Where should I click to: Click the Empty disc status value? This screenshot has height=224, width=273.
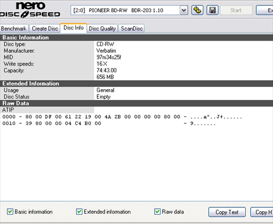104,97
